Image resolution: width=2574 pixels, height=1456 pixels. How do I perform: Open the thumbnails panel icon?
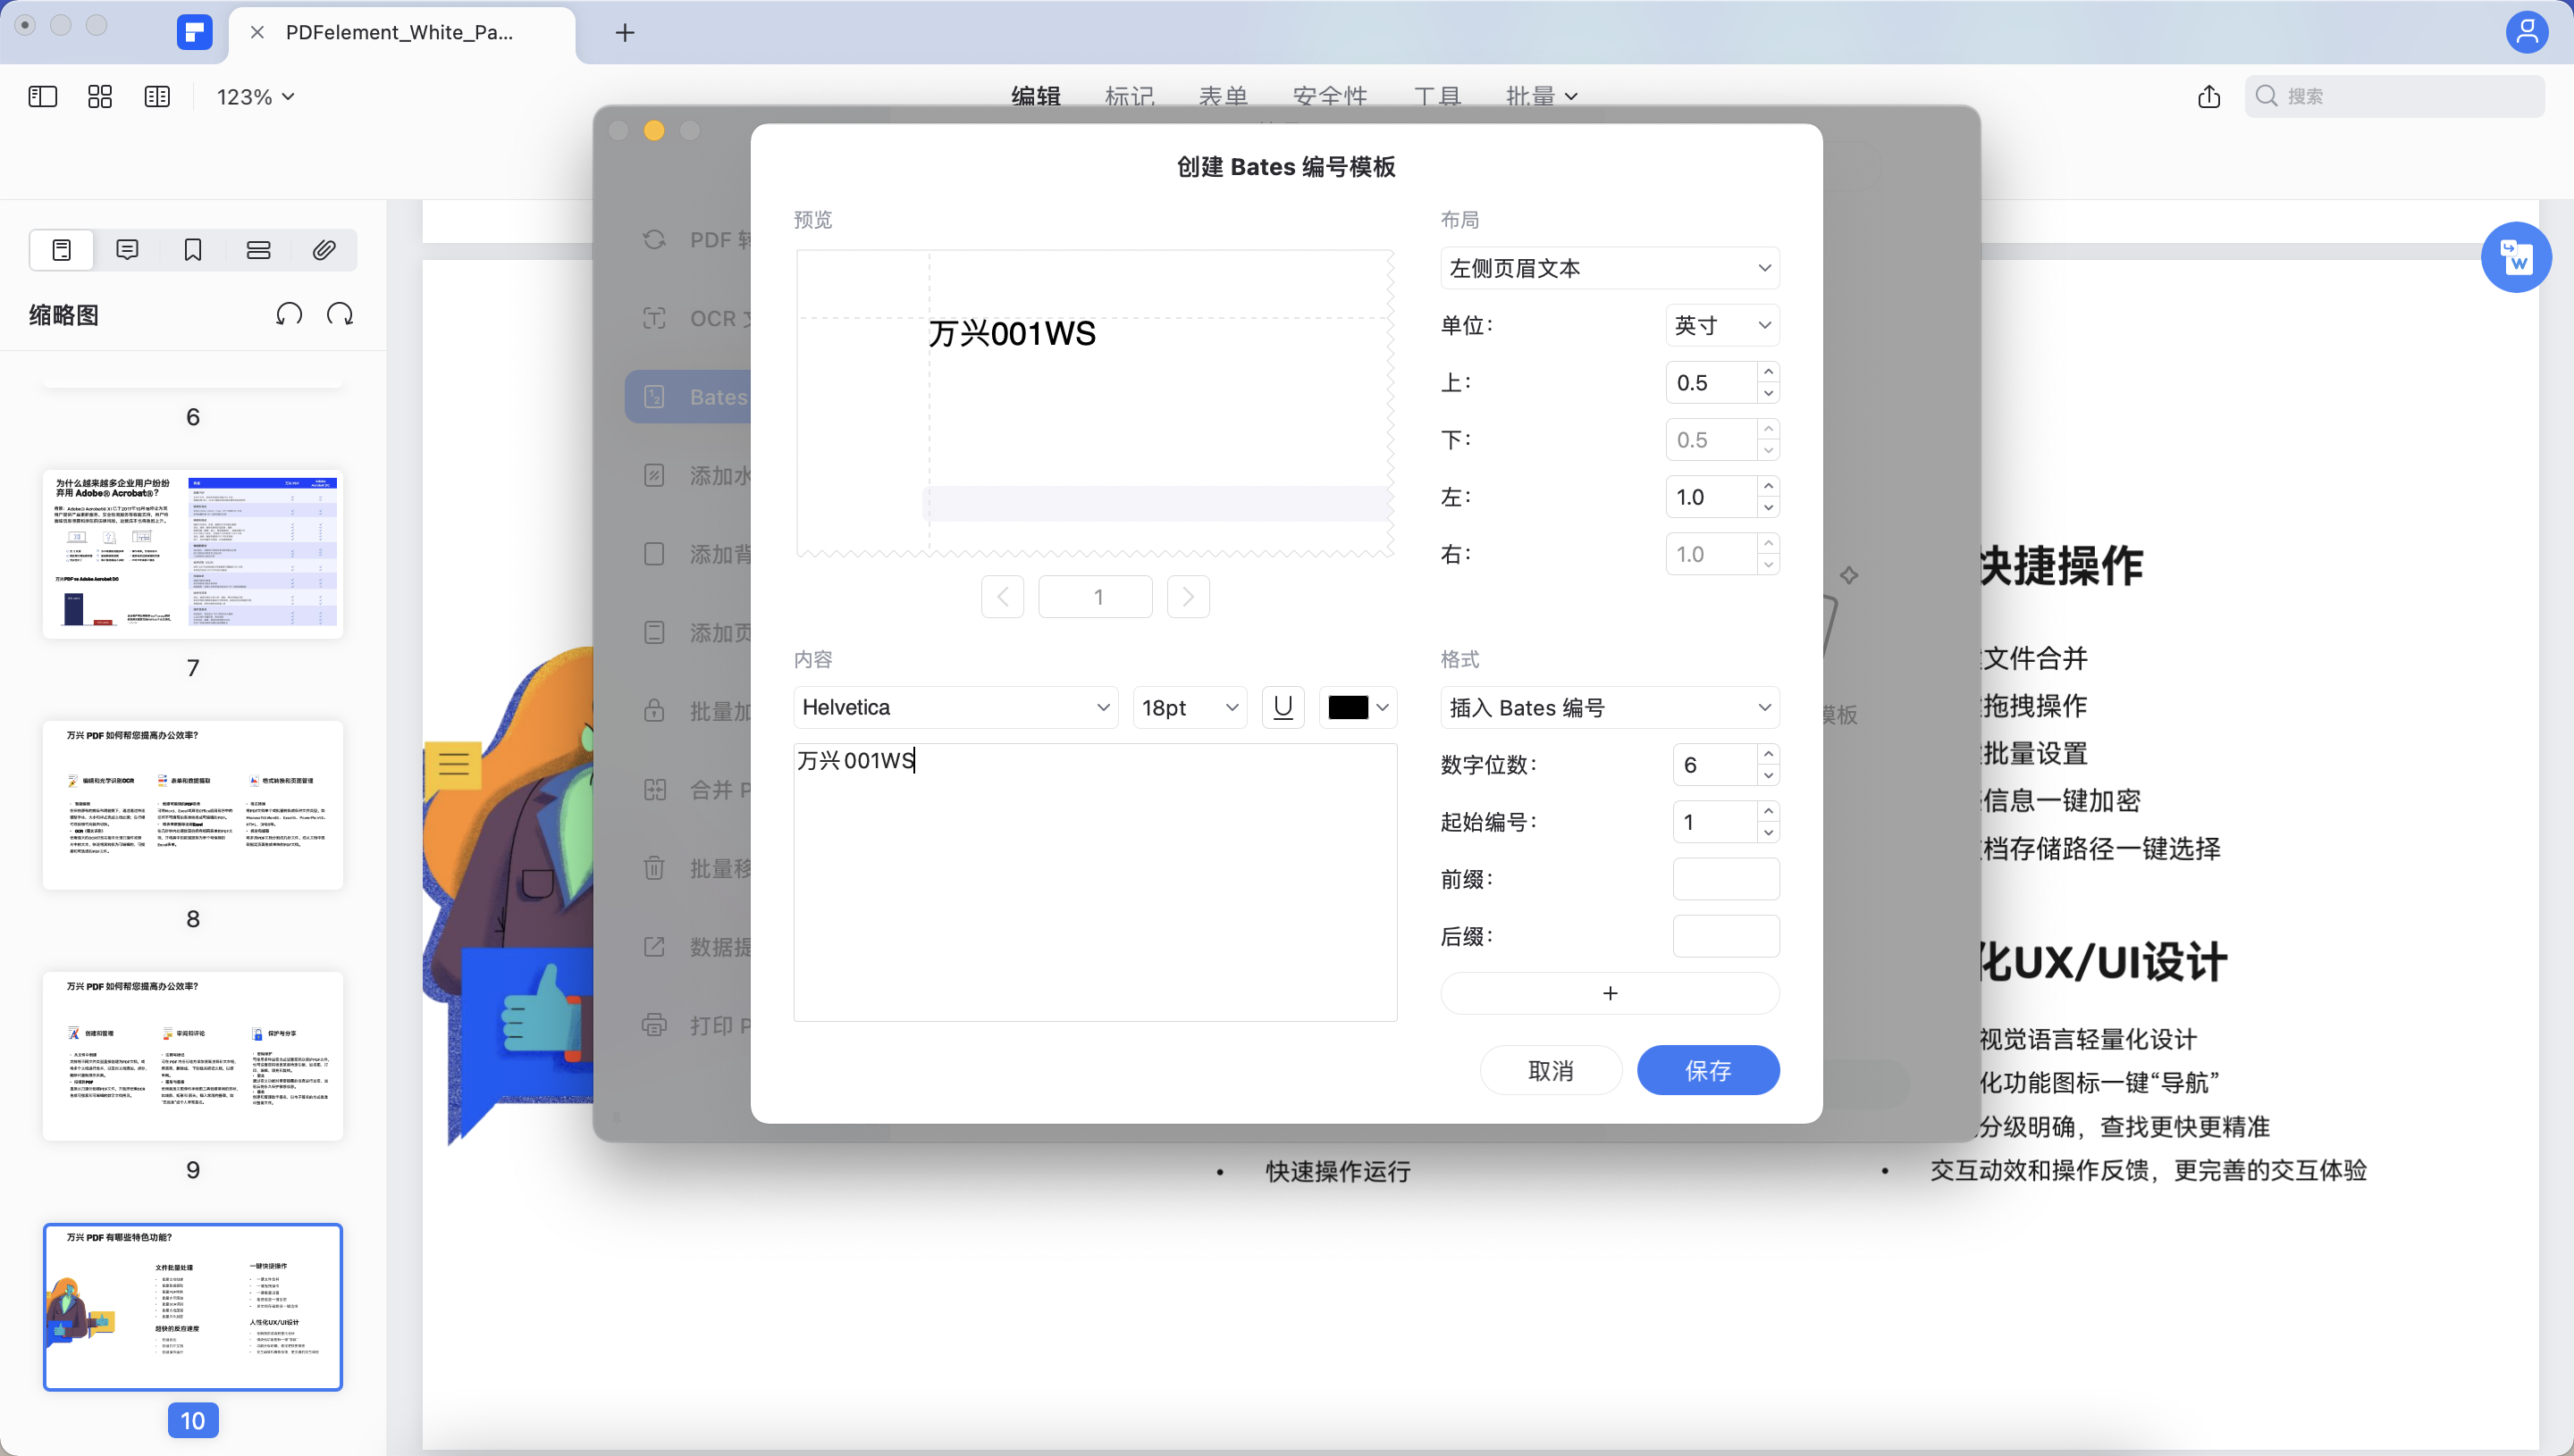tap(61, 250)
